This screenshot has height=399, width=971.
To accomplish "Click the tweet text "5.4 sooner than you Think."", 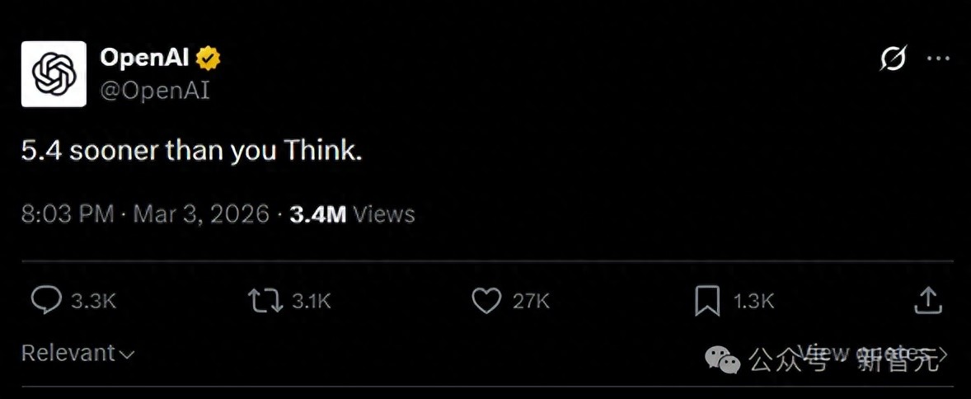I will (x=191, y=152).
